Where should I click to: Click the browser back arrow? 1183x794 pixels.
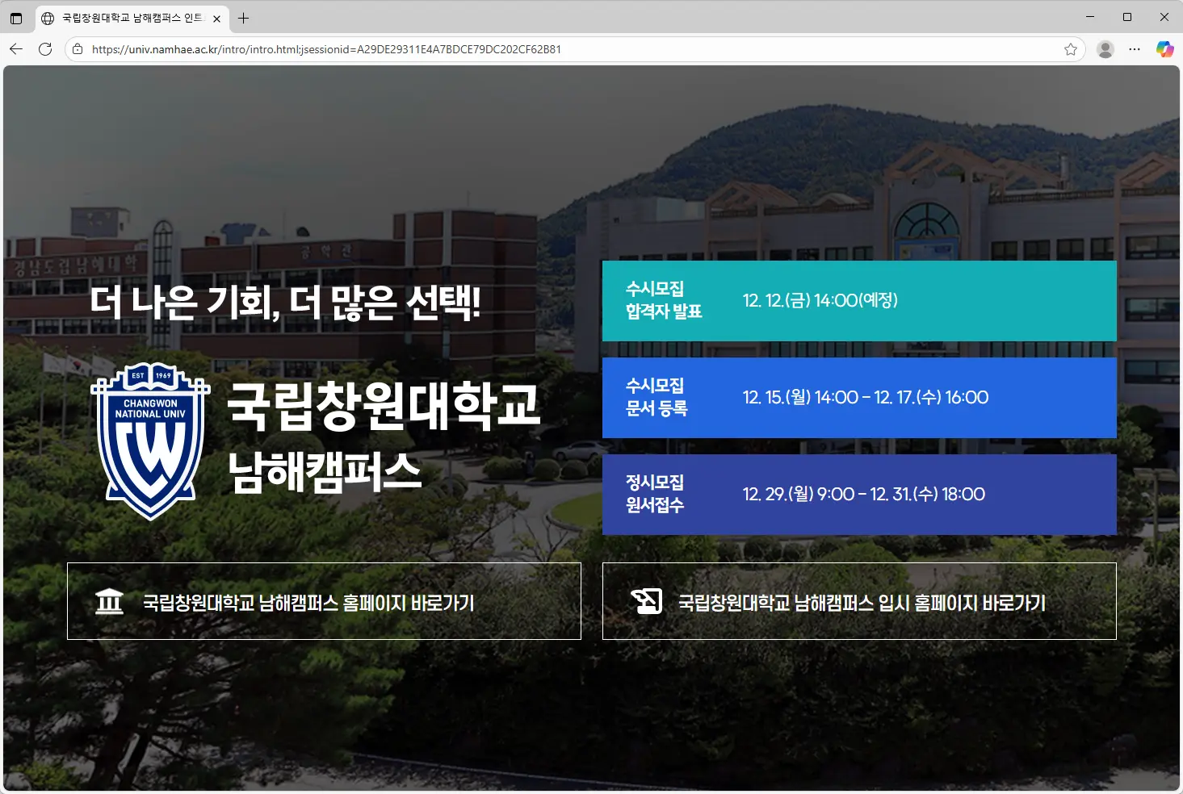[x=16, y=49]
